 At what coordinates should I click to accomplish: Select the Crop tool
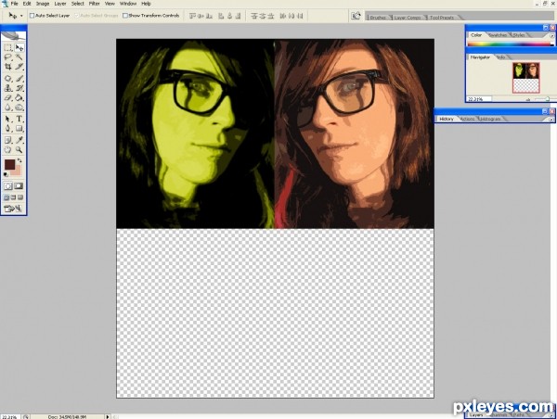(x=8, y=67)
